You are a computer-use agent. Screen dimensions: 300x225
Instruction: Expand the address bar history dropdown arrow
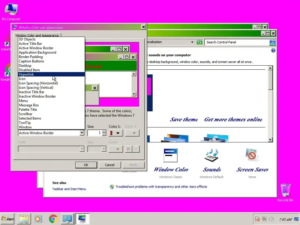click(x=192, y=42)
